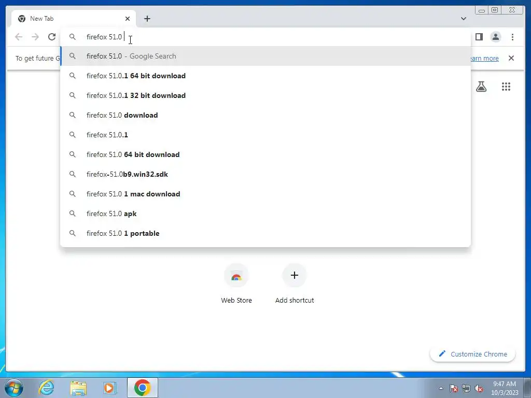This screenshot has height=398, width=531.
Task: Open Action Center flag tray icon
Action: (454, 388)
